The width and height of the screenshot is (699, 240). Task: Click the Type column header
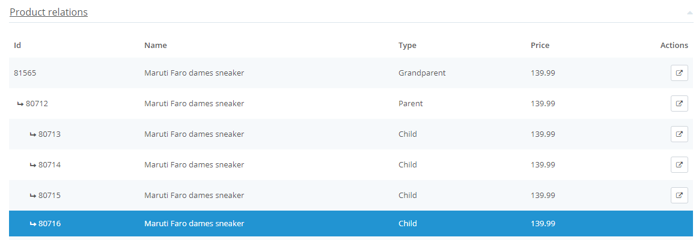click(407, 46)
